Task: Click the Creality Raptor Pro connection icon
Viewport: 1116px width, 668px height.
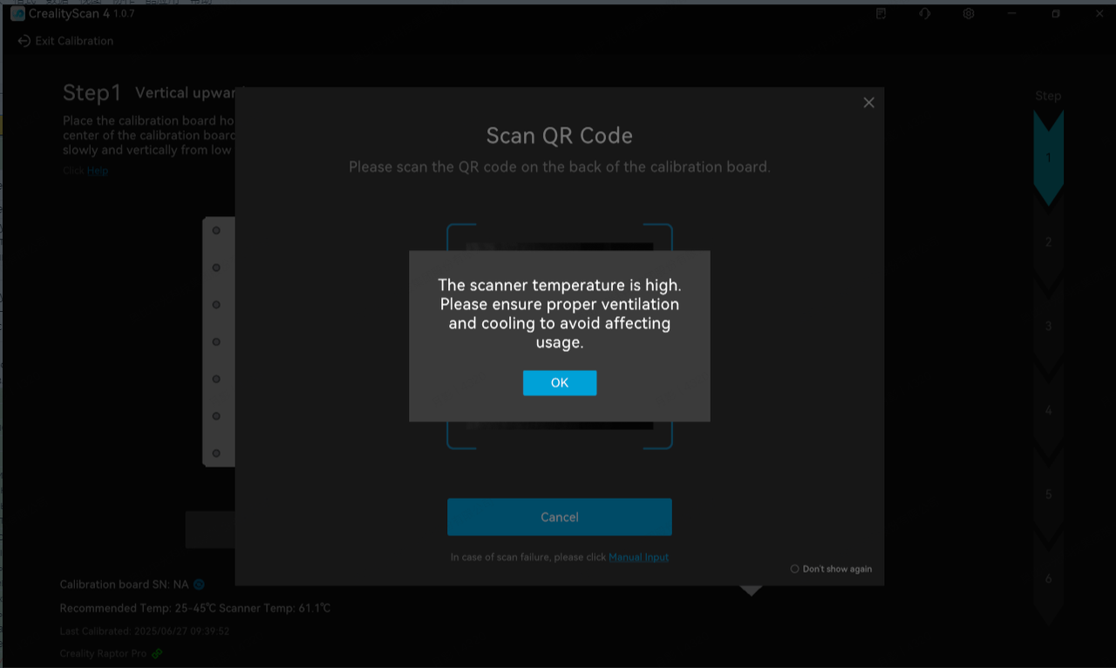Action: click(157, 653)
